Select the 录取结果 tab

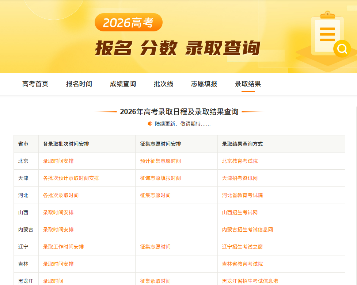pyautogui.click(x=248, y=84)
